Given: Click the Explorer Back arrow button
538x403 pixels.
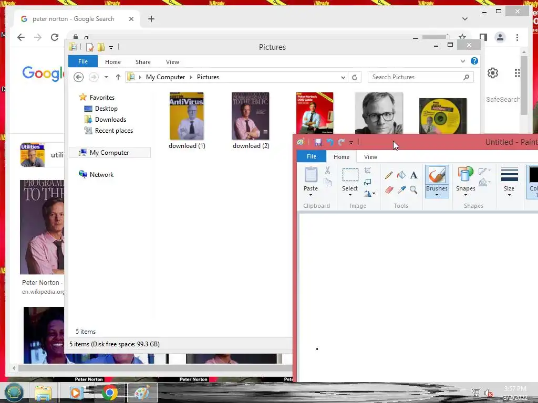Looking at the screenshot, I should click(79, 77).
